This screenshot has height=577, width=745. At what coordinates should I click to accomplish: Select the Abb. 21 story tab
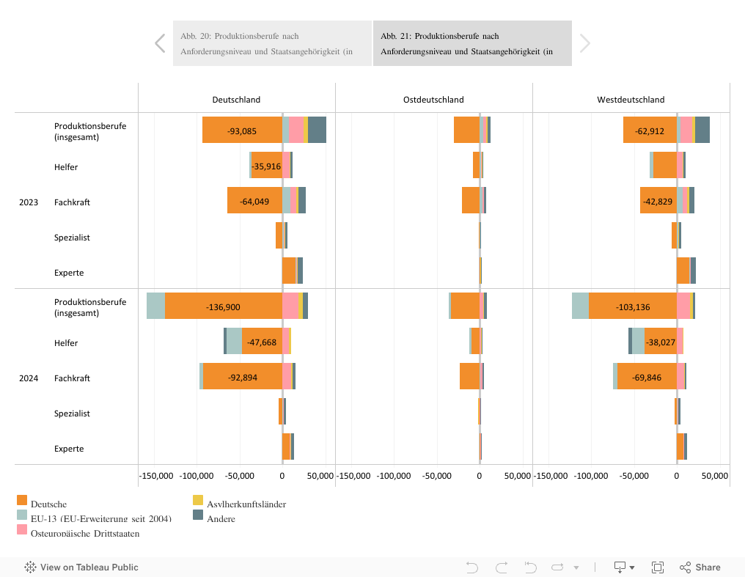pos(472,43)
